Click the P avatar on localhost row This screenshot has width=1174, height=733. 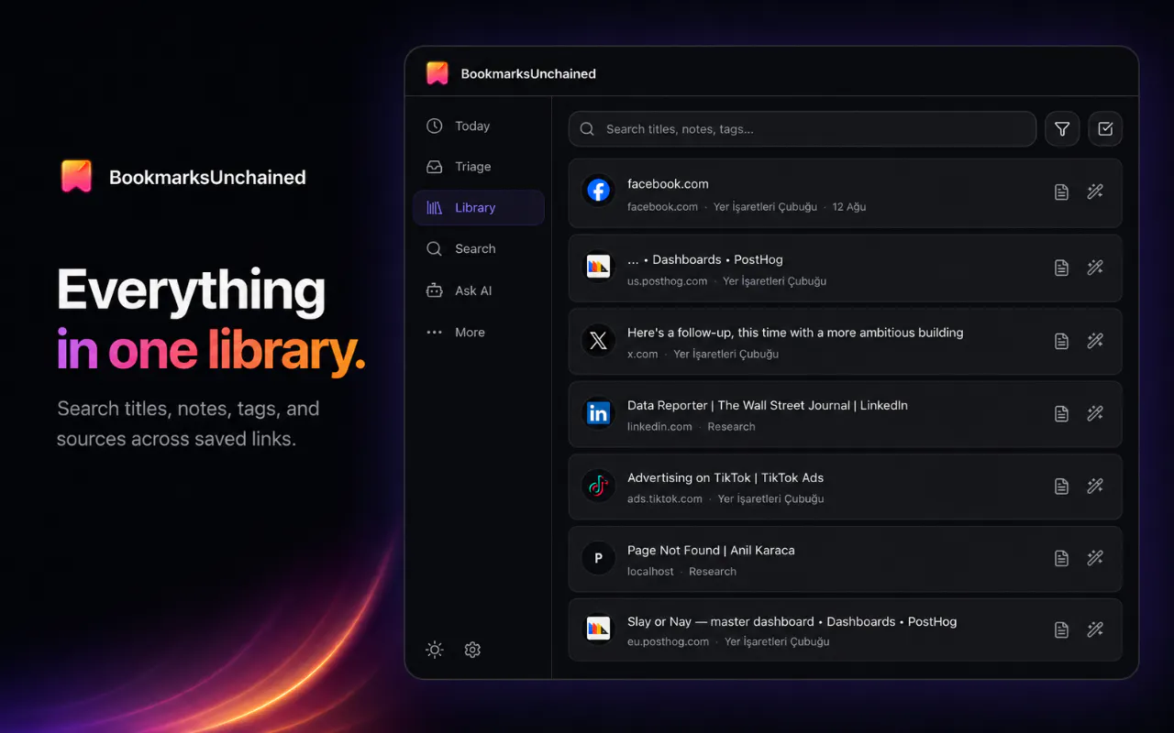click(x=598, y=558)
